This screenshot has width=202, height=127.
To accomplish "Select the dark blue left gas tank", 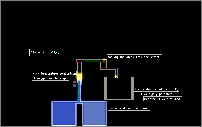I will [x=64, y=113].
